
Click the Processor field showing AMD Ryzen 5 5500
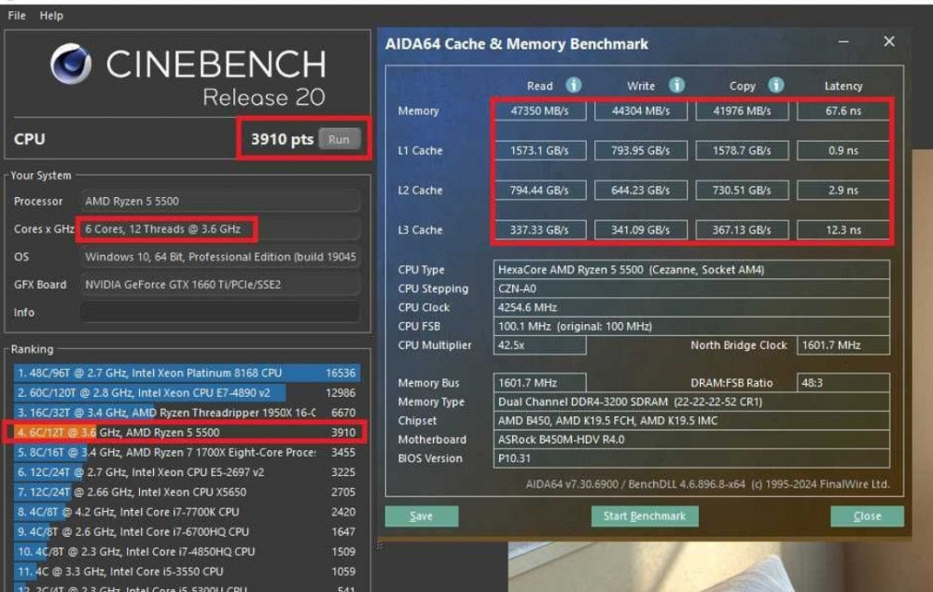(x=215, y=201)
